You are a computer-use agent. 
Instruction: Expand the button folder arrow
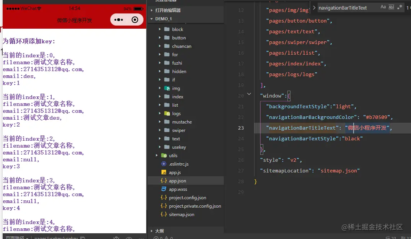pos(160,37)
